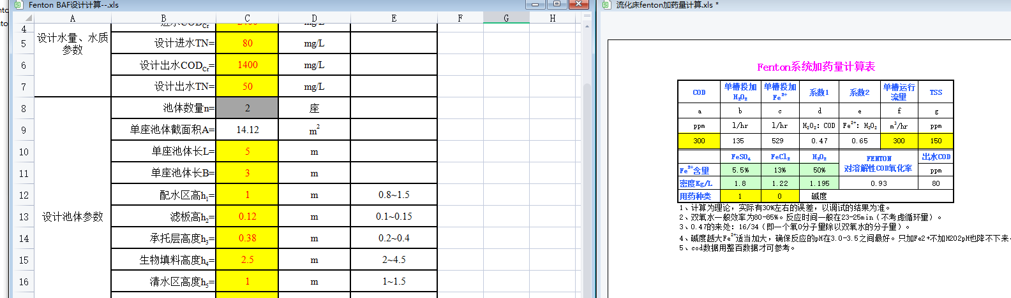Image resolution: width=1011 pixels, height=298 pixels.
Task: Click the range note 2~4.5
Action: tap(394, 260)
